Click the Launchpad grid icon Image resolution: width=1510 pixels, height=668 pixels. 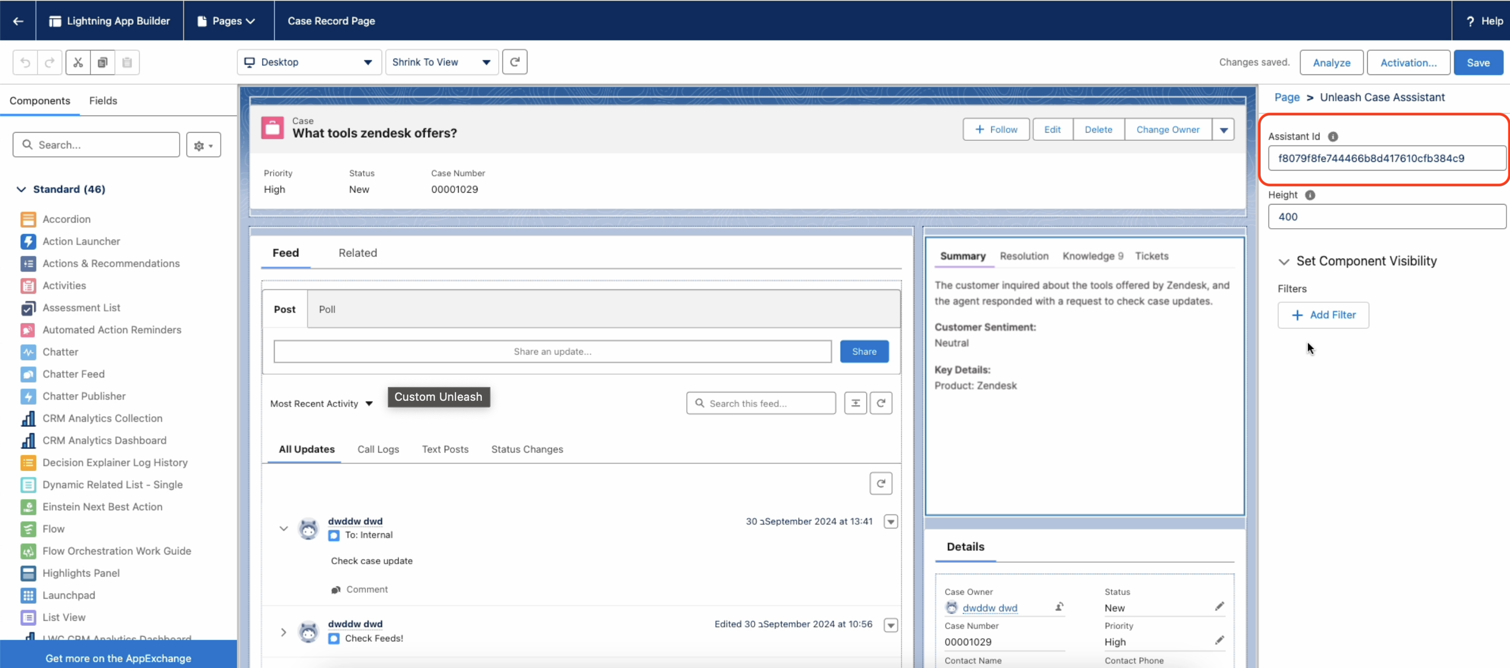click(x=28, y=595)
